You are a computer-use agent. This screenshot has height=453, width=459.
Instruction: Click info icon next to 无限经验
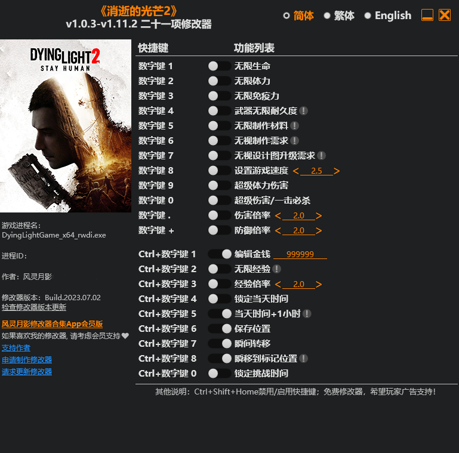pyautogui.click(x=276, y=269)
